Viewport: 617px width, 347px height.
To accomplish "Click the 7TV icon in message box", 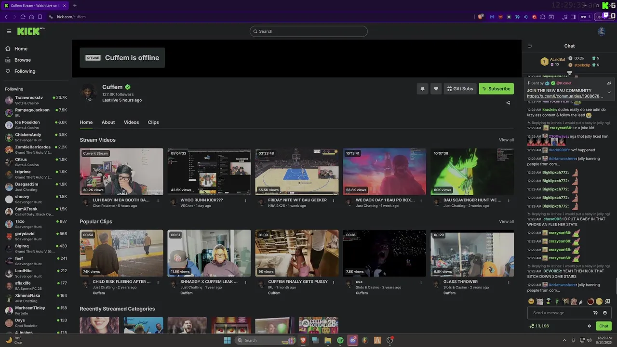I will [595, 313].
